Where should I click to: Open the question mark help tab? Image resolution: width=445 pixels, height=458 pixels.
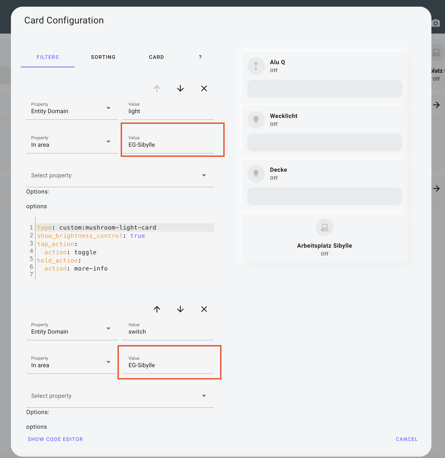(x=200, y=57)
